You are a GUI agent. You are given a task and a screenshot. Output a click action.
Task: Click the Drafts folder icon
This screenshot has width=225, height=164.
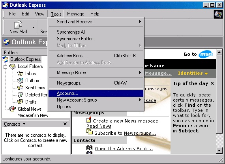pos(20,102)
